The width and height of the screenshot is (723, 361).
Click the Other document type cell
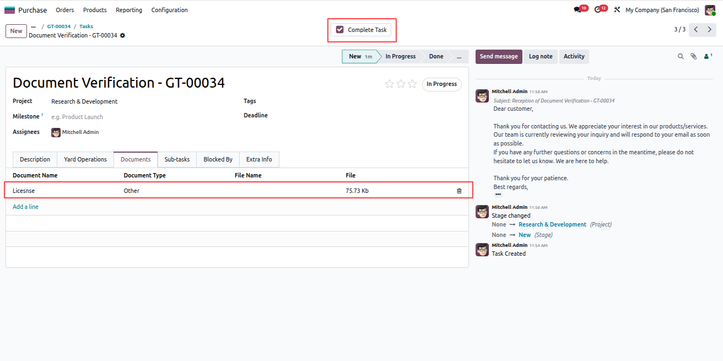pyautogui.click(x=176, y=191)
